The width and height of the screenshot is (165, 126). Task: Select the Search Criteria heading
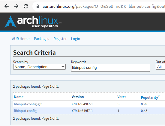point(34,52)
